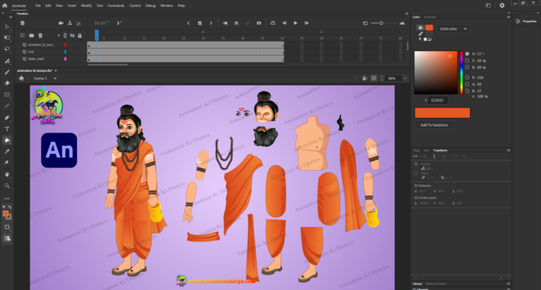
Task: Open the Window menu
Action: [167, 5]
